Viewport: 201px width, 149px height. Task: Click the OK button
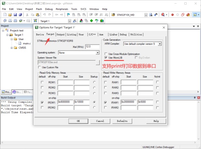tap(78, 121)
